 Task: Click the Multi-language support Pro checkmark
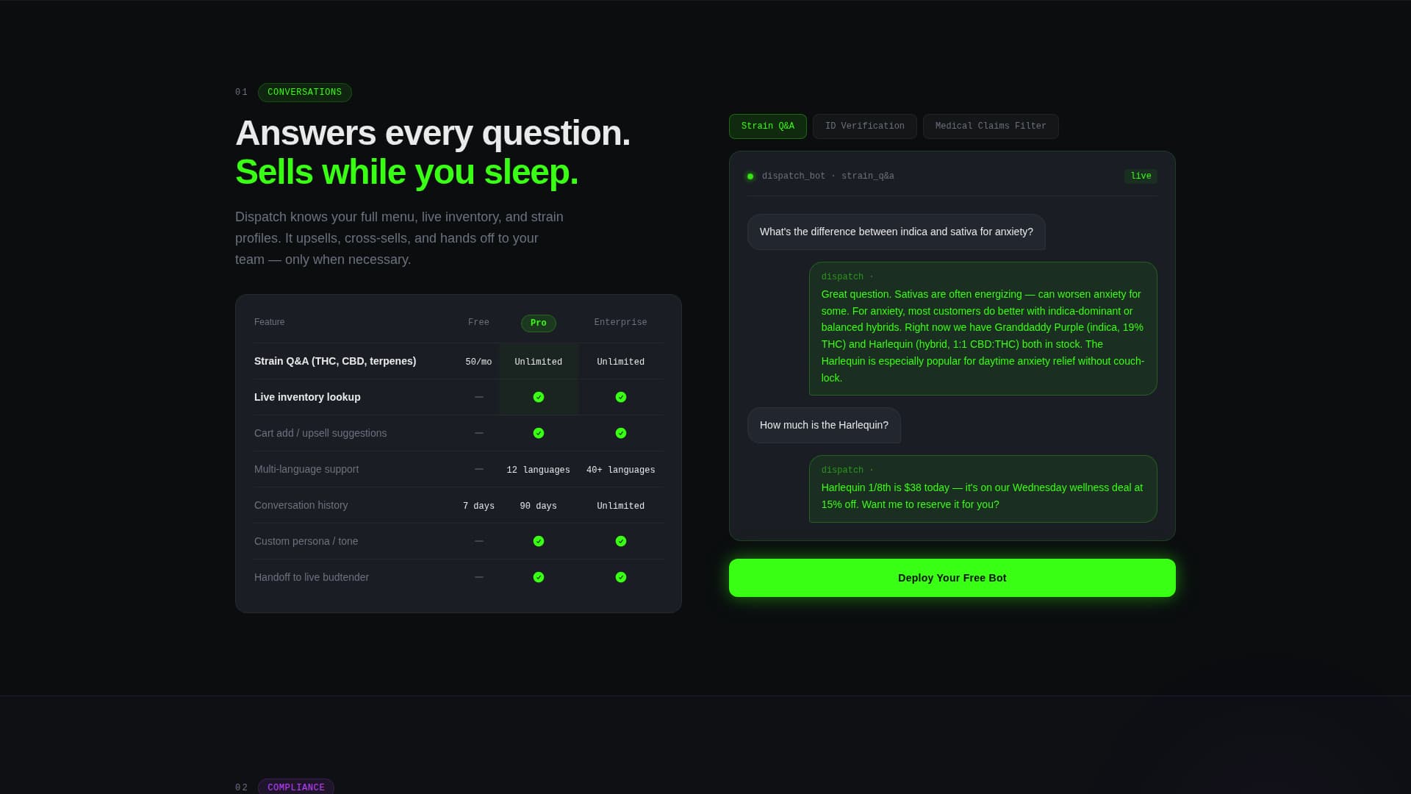pyautogui.click(x=539, y=469)
